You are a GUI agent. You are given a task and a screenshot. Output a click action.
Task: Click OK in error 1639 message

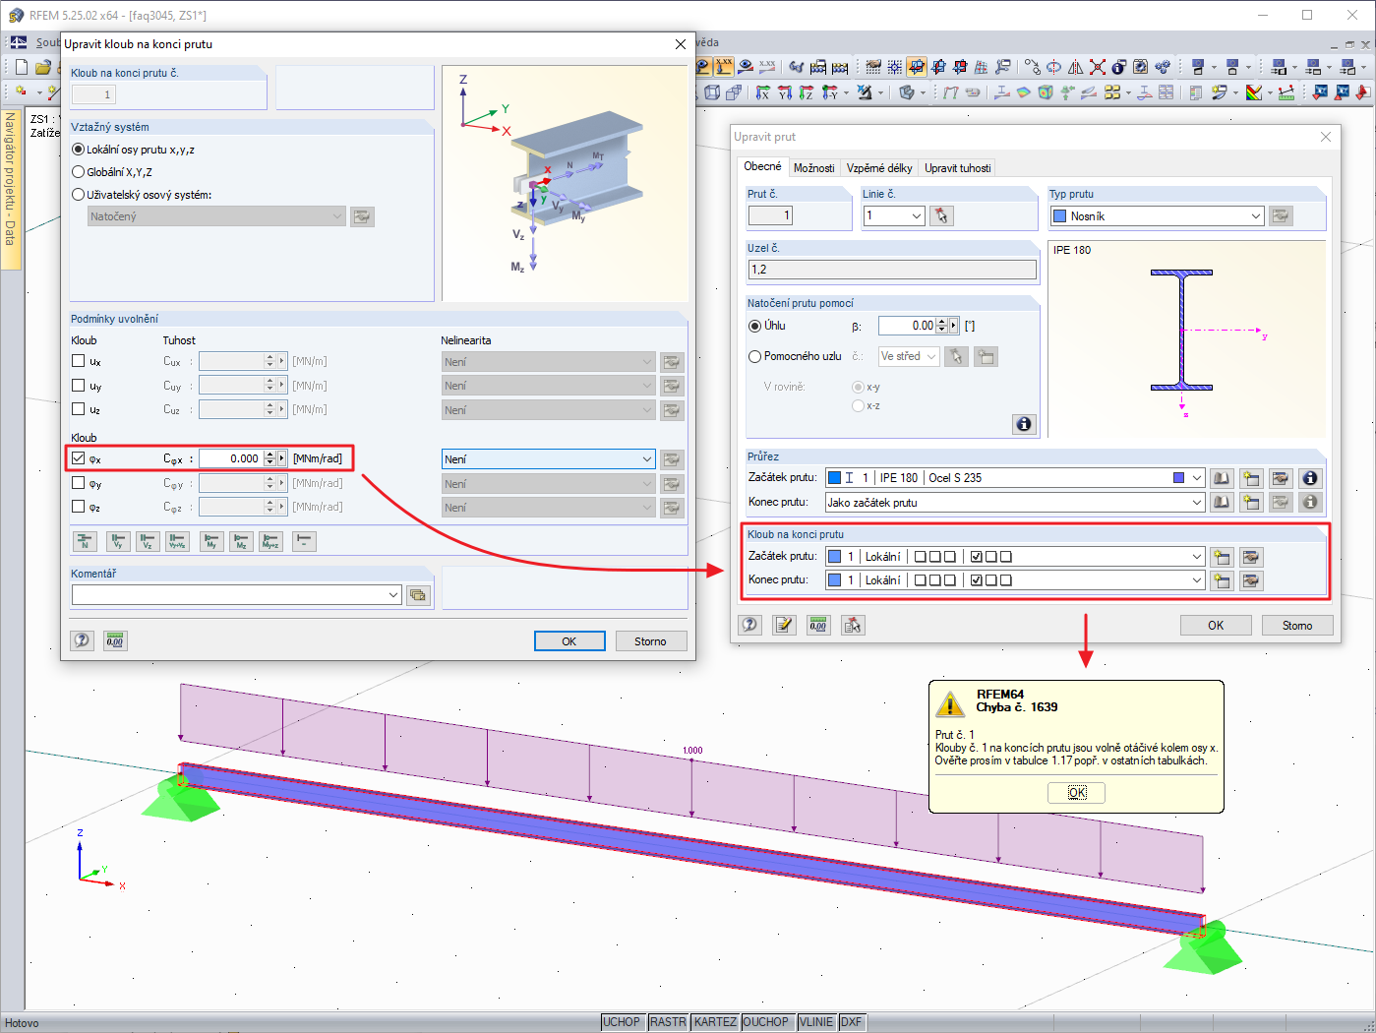pos(1077,793)
